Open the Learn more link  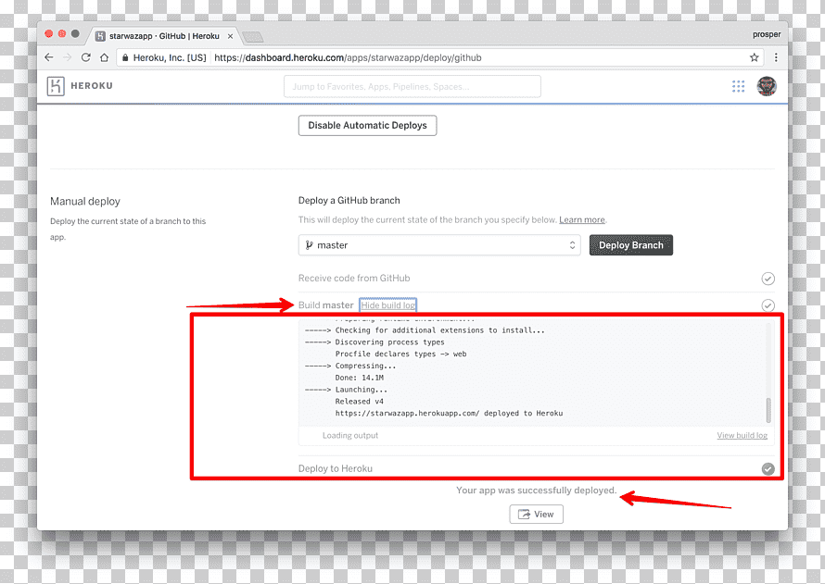coord(582,219)
